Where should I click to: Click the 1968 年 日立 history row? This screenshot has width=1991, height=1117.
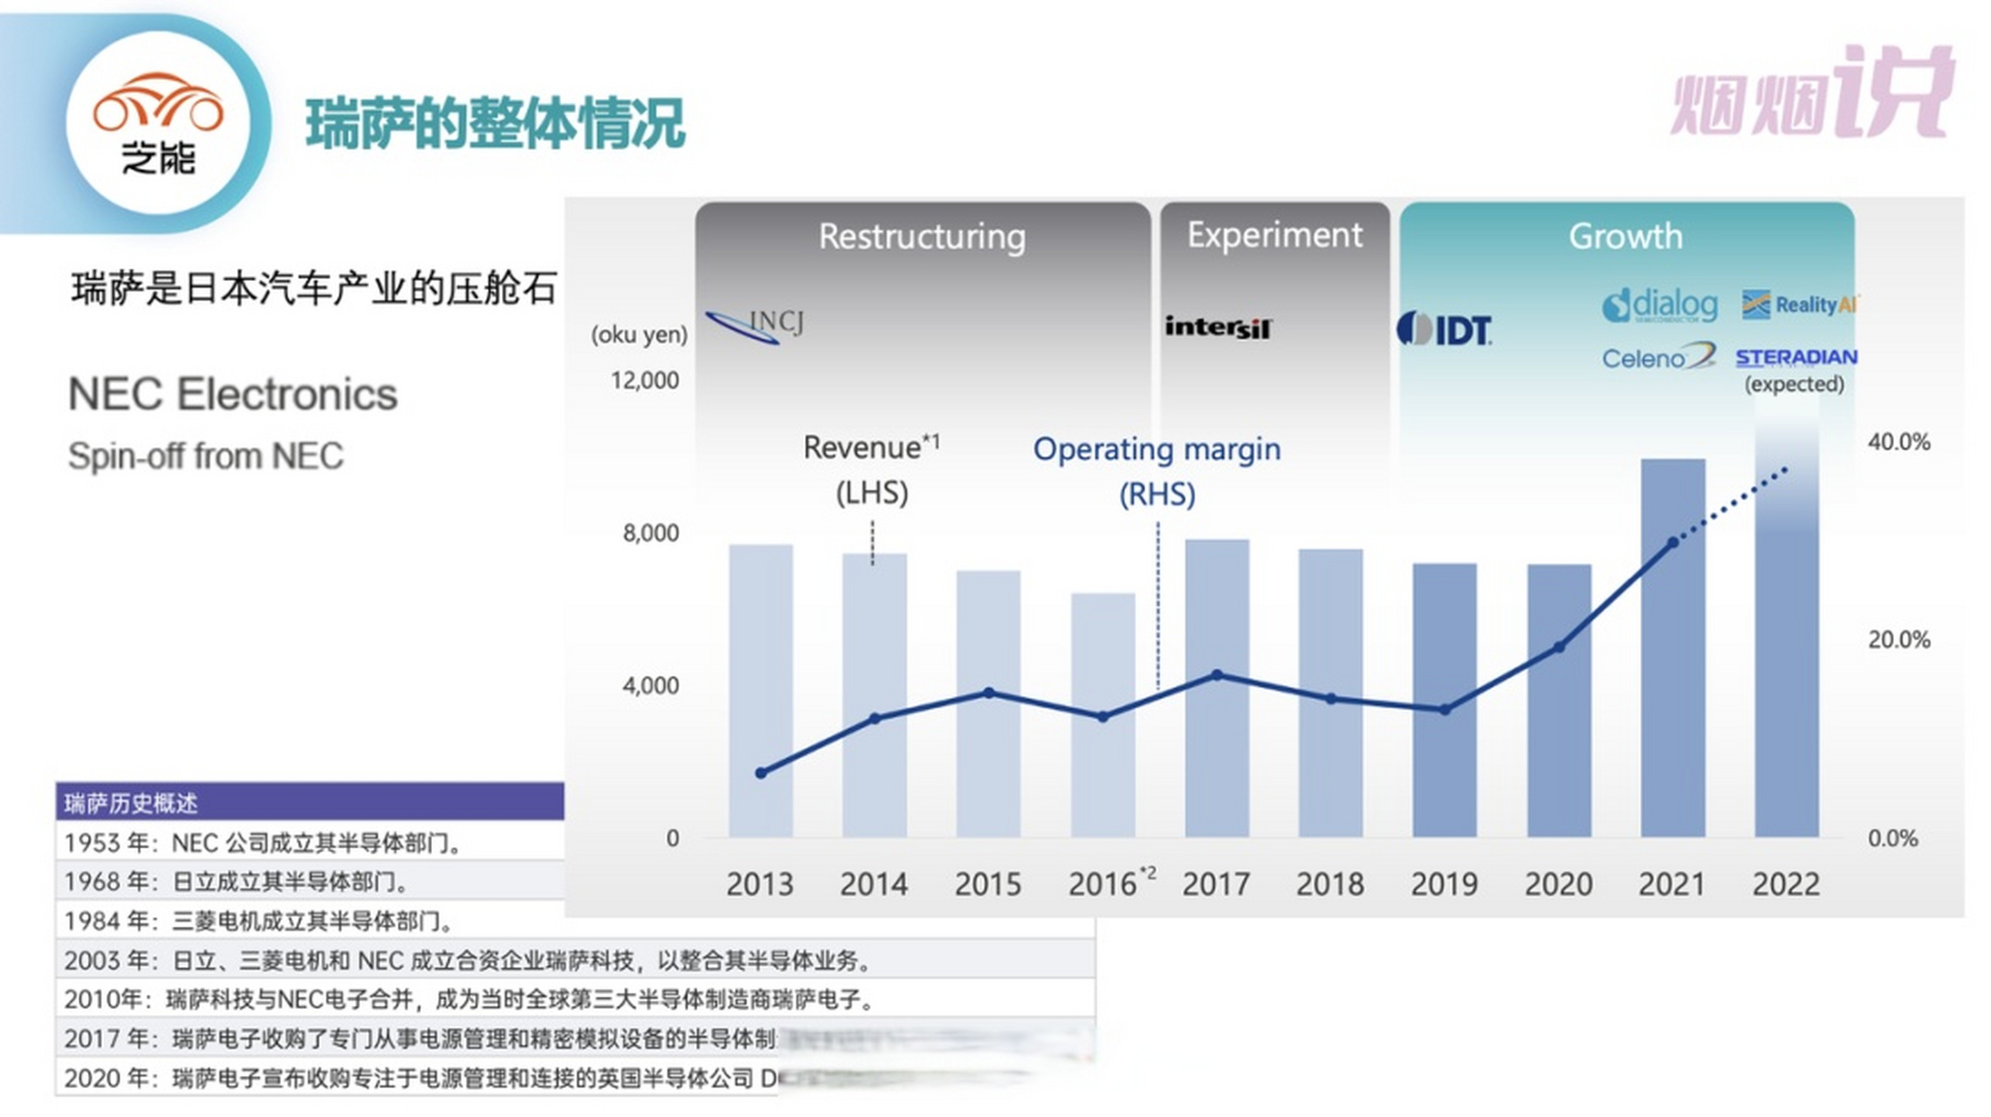pos(310,881)
